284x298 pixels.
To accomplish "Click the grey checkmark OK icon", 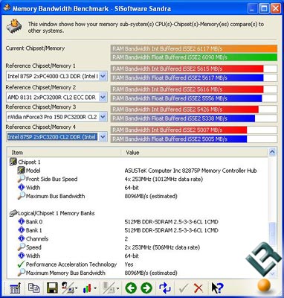I will (184, 288).
